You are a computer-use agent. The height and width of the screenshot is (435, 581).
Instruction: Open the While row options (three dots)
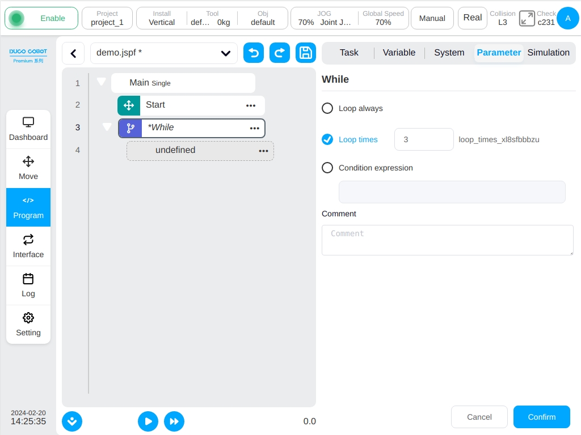(255, 128)
